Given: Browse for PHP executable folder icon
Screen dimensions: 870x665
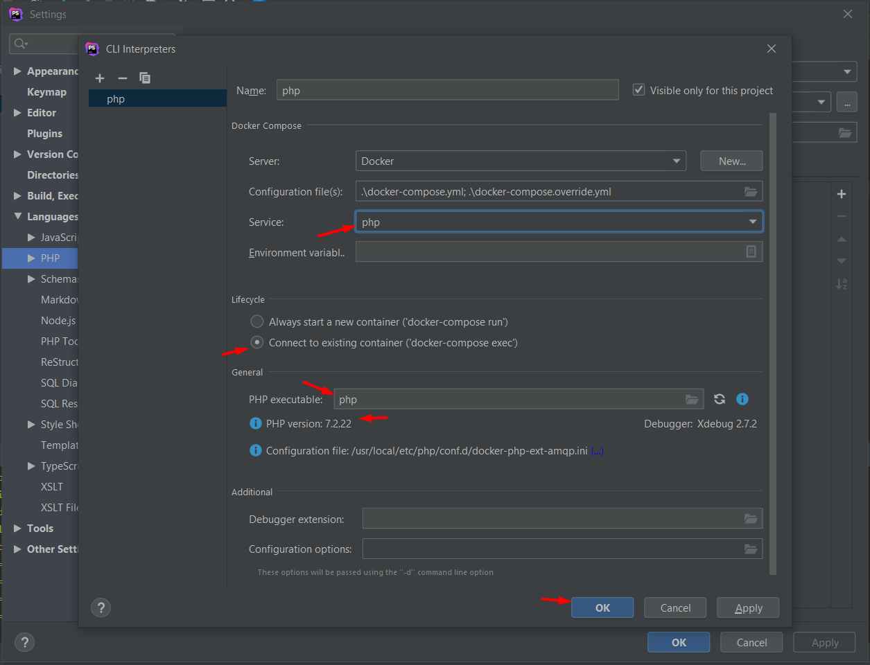Looking at the screenshot, I should coord(692,400).
